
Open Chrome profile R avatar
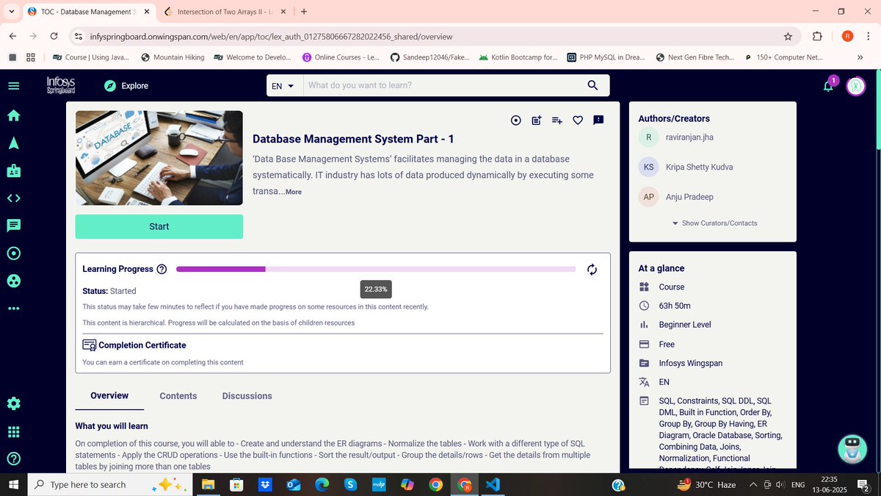pos(847,36)
